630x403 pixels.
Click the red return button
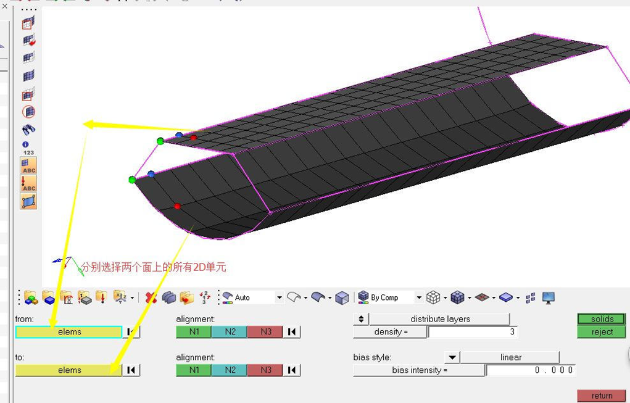point(602,396)
